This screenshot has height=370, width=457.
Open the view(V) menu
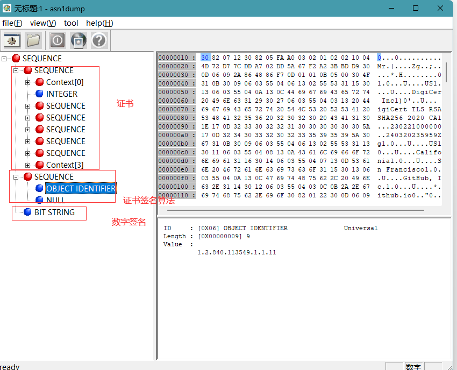(x=43, y=23)
